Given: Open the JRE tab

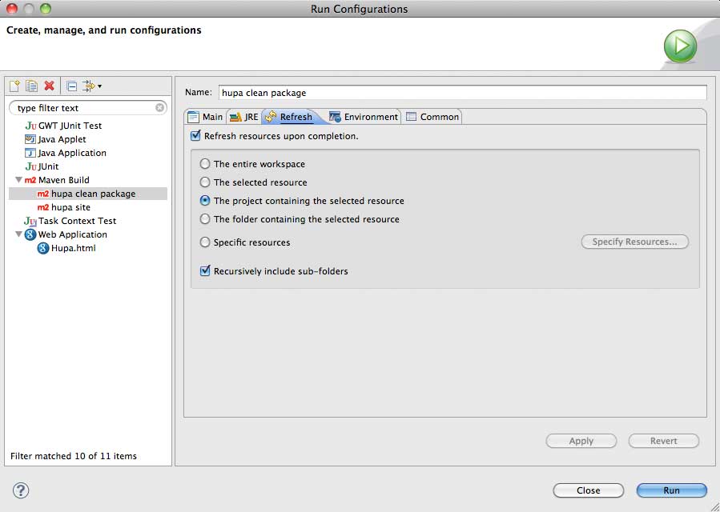Looking at the screenshot, I should pos(244,117).
